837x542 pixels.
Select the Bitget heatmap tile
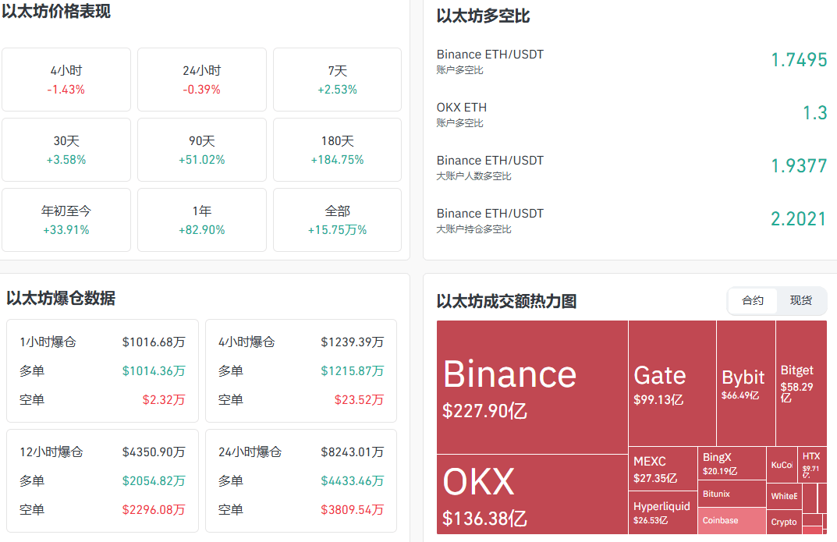click(x=800, y=383)
